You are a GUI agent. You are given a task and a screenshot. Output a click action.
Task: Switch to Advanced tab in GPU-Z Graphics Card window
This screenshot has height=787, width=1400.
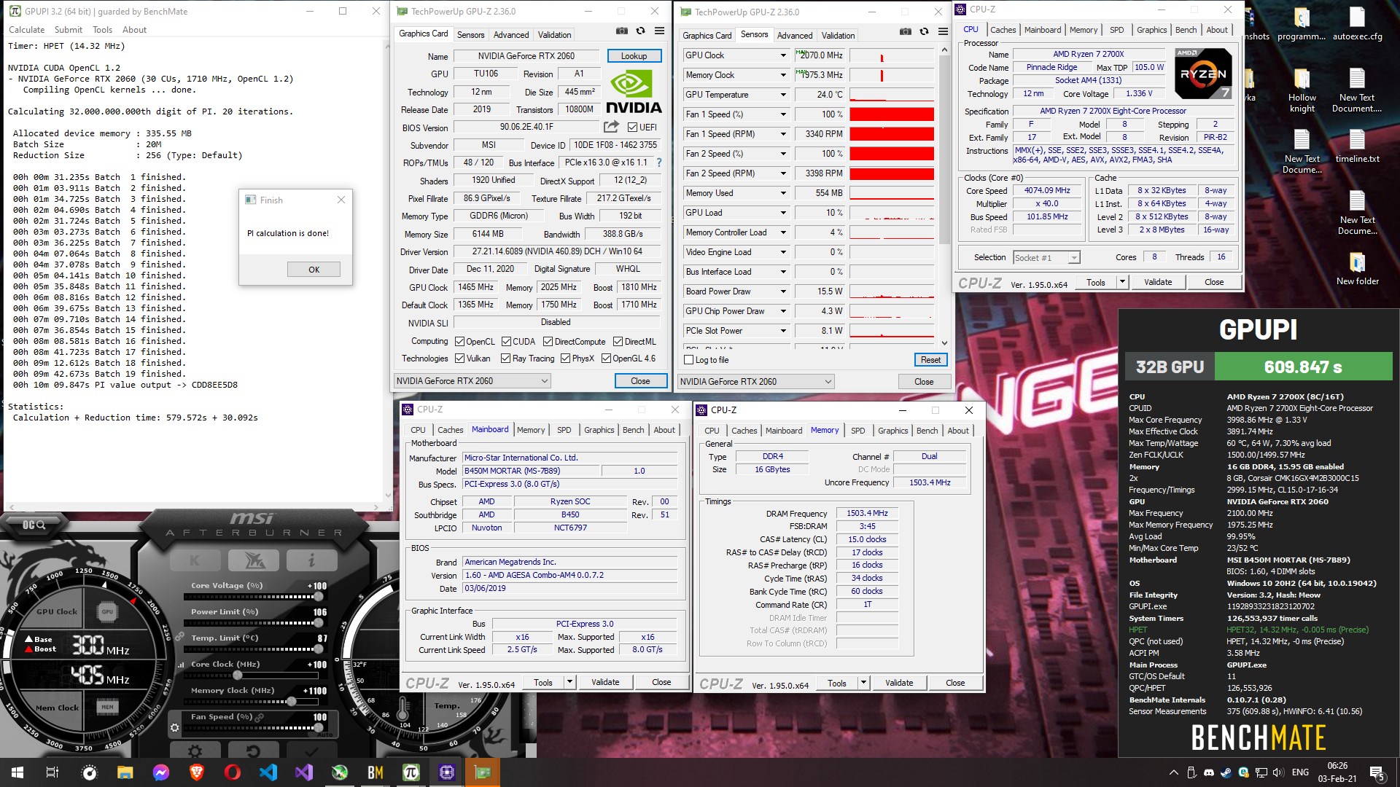tap(511, 35)
